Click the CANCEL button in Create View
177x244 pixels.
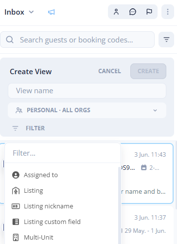click(109, 71)
